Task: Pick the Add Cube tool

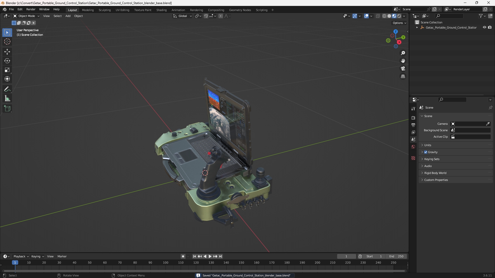Action: pos(7,109)
